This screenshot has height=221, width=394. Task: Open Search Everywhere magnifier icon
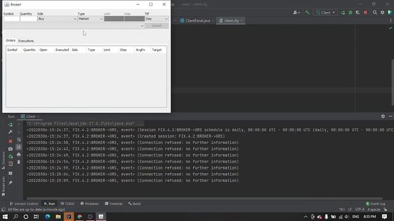375,12
